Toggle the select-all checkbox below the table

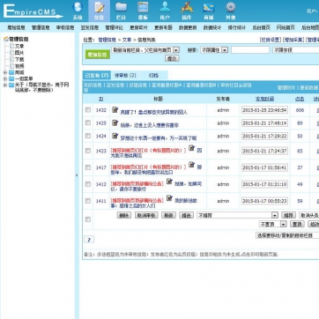(88, 219)
